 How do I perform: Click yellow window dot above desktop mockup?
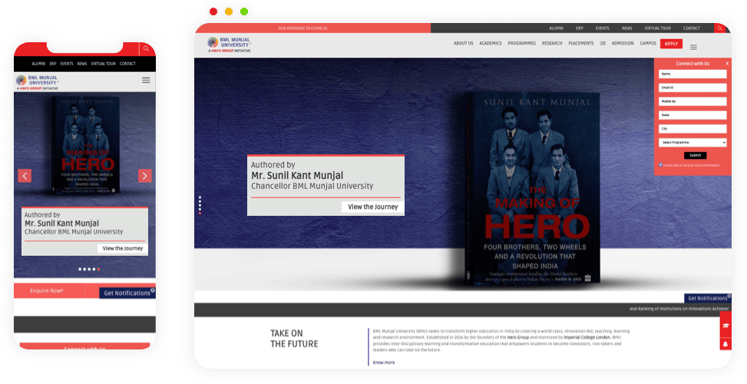229,12
